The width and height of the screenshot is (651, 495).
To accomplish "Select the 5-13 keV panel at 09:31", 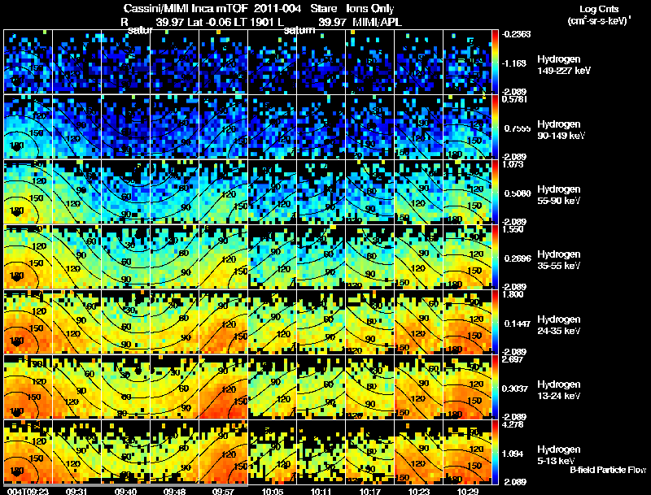I will click(x=76, y=452).
